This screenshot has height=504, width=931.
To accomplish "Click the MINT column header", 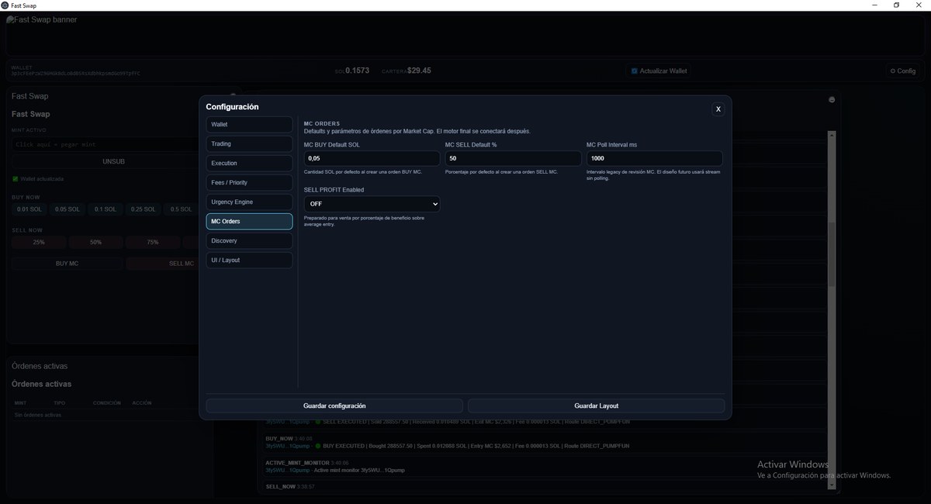I will 21,403.
